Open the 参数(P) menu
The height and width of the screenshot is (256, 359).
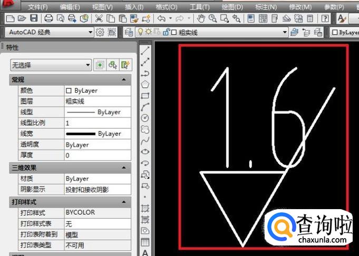tap(334, 7)
